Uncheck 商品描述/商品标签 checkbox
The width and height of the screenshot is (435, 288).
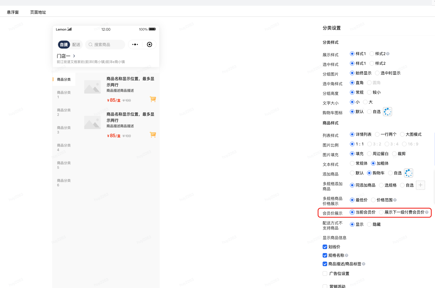coord(325,264)
